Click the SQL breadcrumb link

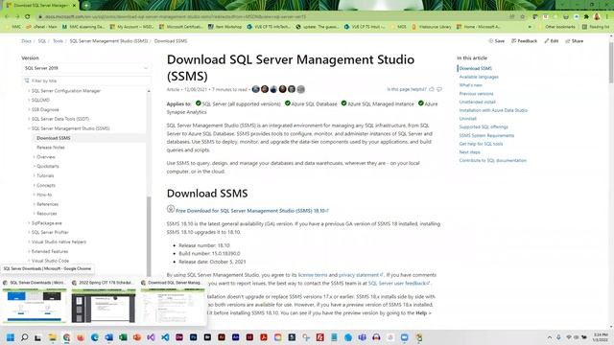[x=42, y=41]
